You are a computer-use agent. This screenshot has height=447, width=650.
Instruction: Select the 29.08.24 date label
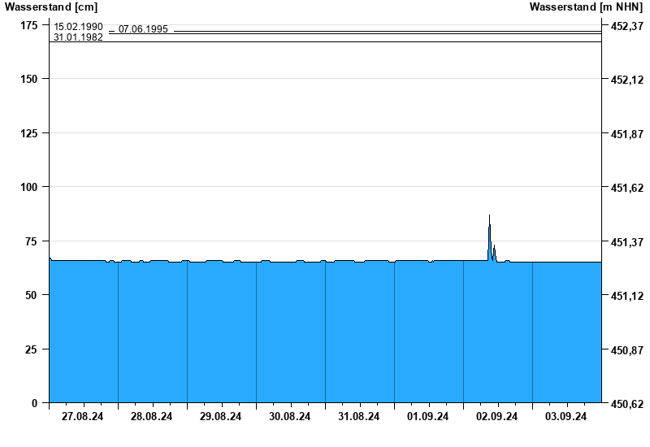221,417
